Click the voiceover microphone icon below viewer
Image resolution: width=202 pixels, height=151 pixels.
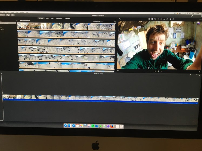[118, 71]
